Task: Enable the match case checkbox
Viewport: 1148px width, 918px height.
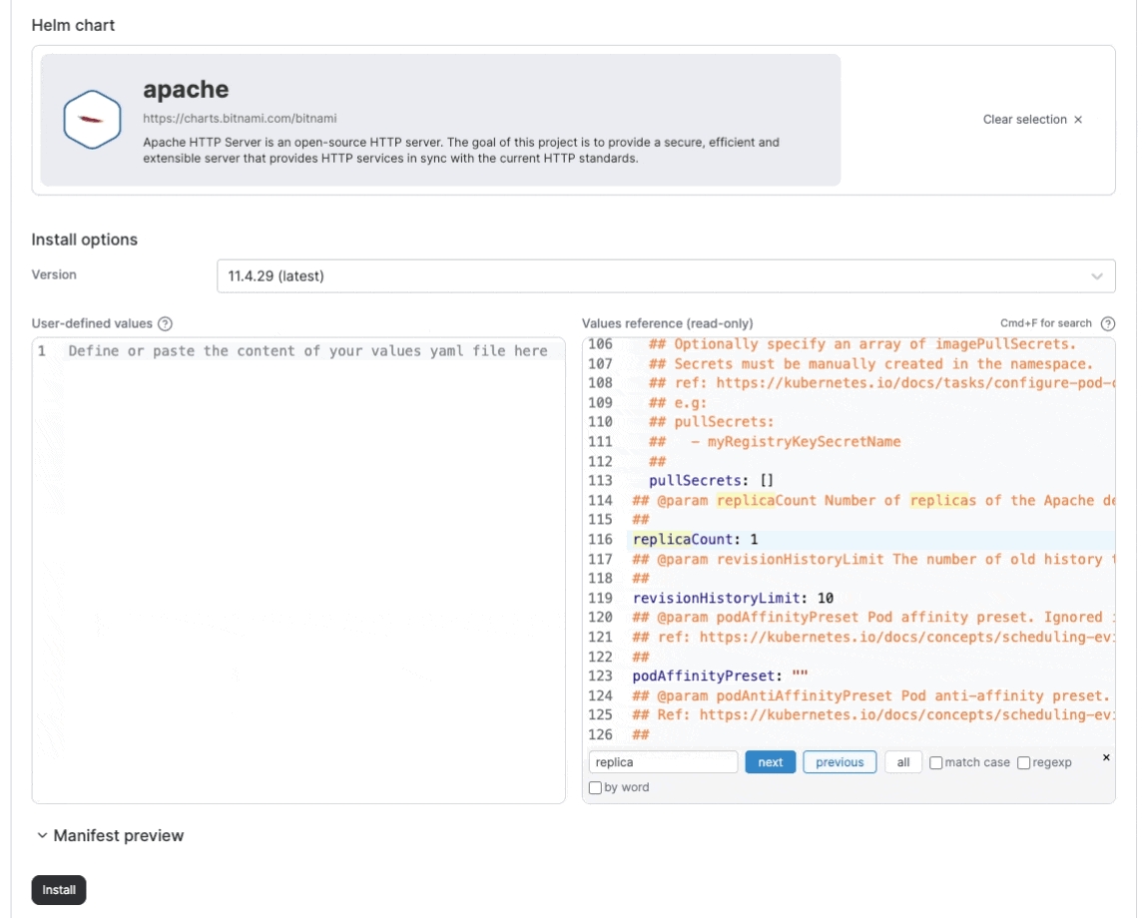Action: click(x=935, y=762)
